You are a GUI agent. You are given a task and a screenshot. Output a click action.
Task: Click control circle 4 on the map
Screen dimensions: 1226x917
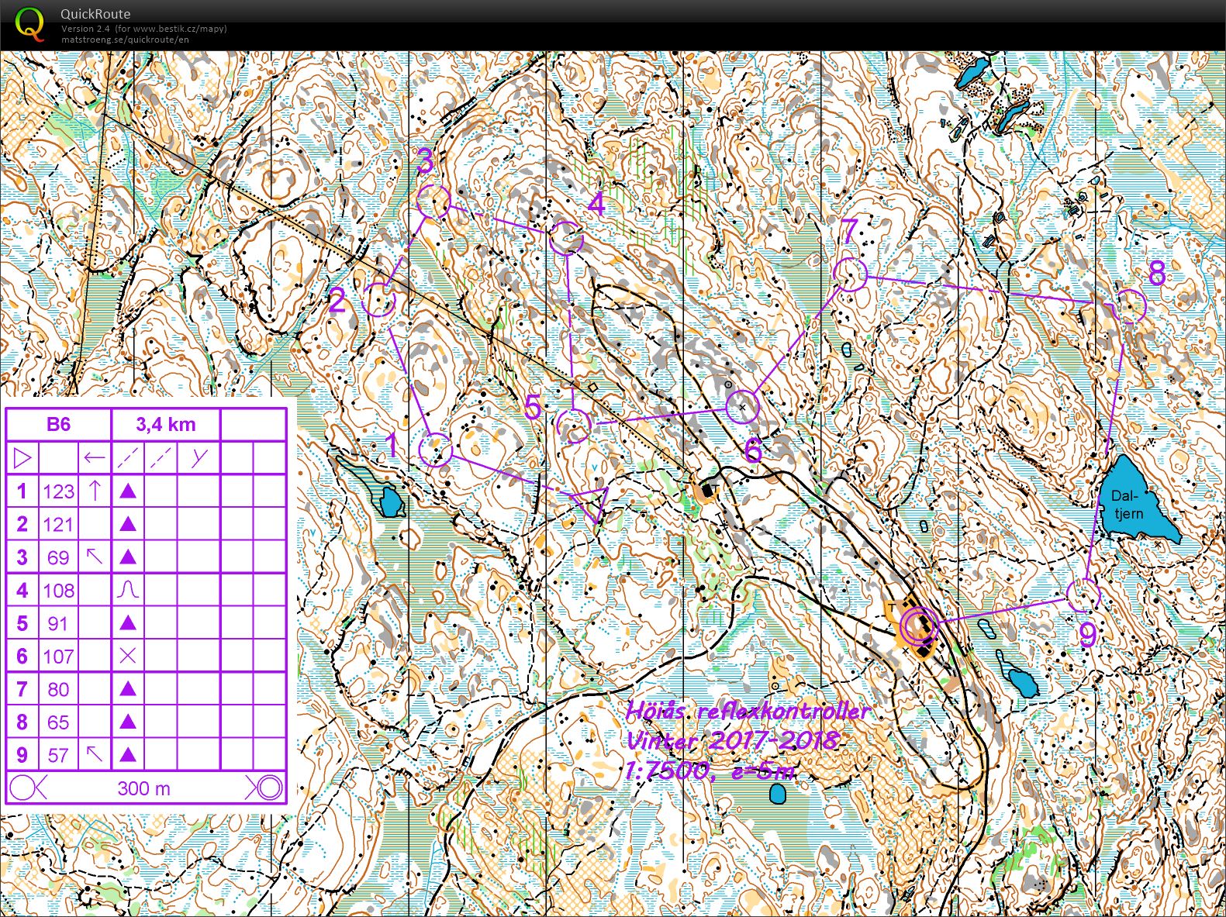(566, 238)
